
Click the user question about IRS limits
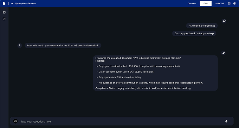(x=63, y=45)
